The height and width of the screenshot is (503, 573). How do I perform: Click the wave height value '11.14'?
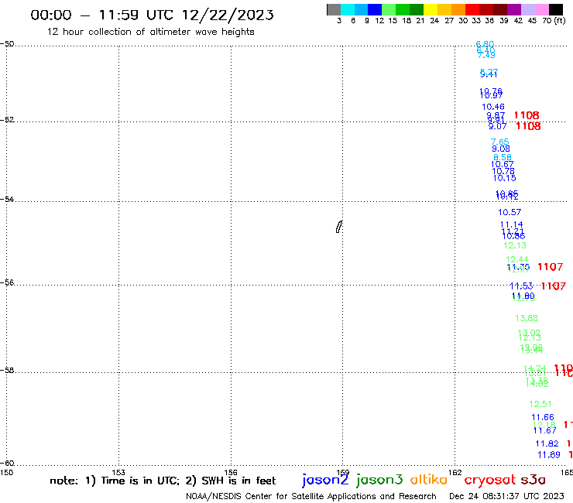tap(511, 224)
